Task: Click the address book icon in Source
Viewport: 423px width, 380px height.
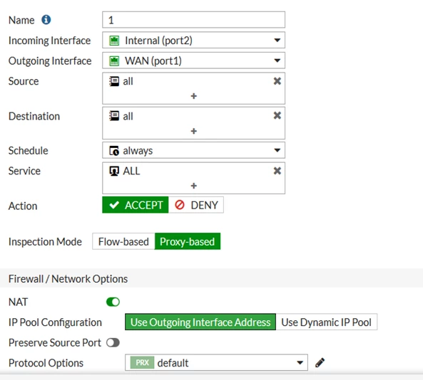Action: [x=114, y=81]
